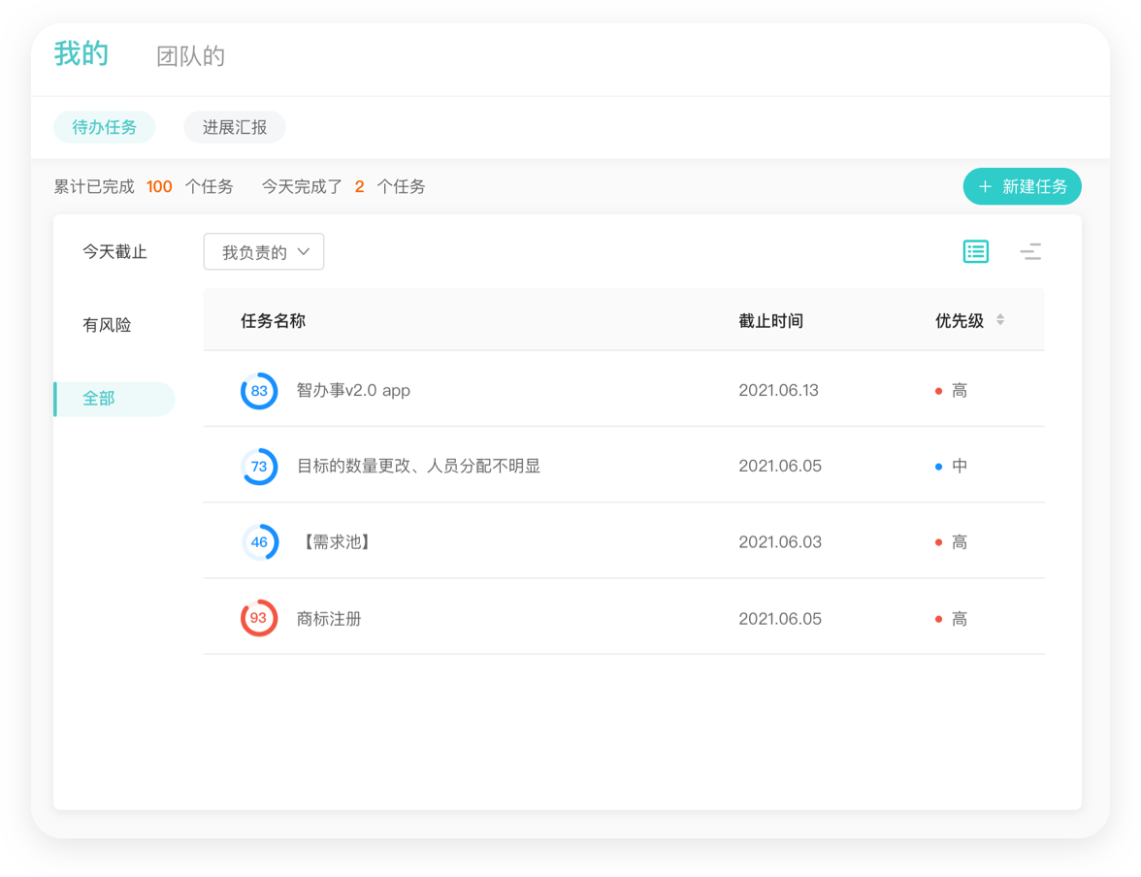The height and width of the screenshot is (877, 1141).
Task: Click the 46 progress ring
Action: (259, 542)
